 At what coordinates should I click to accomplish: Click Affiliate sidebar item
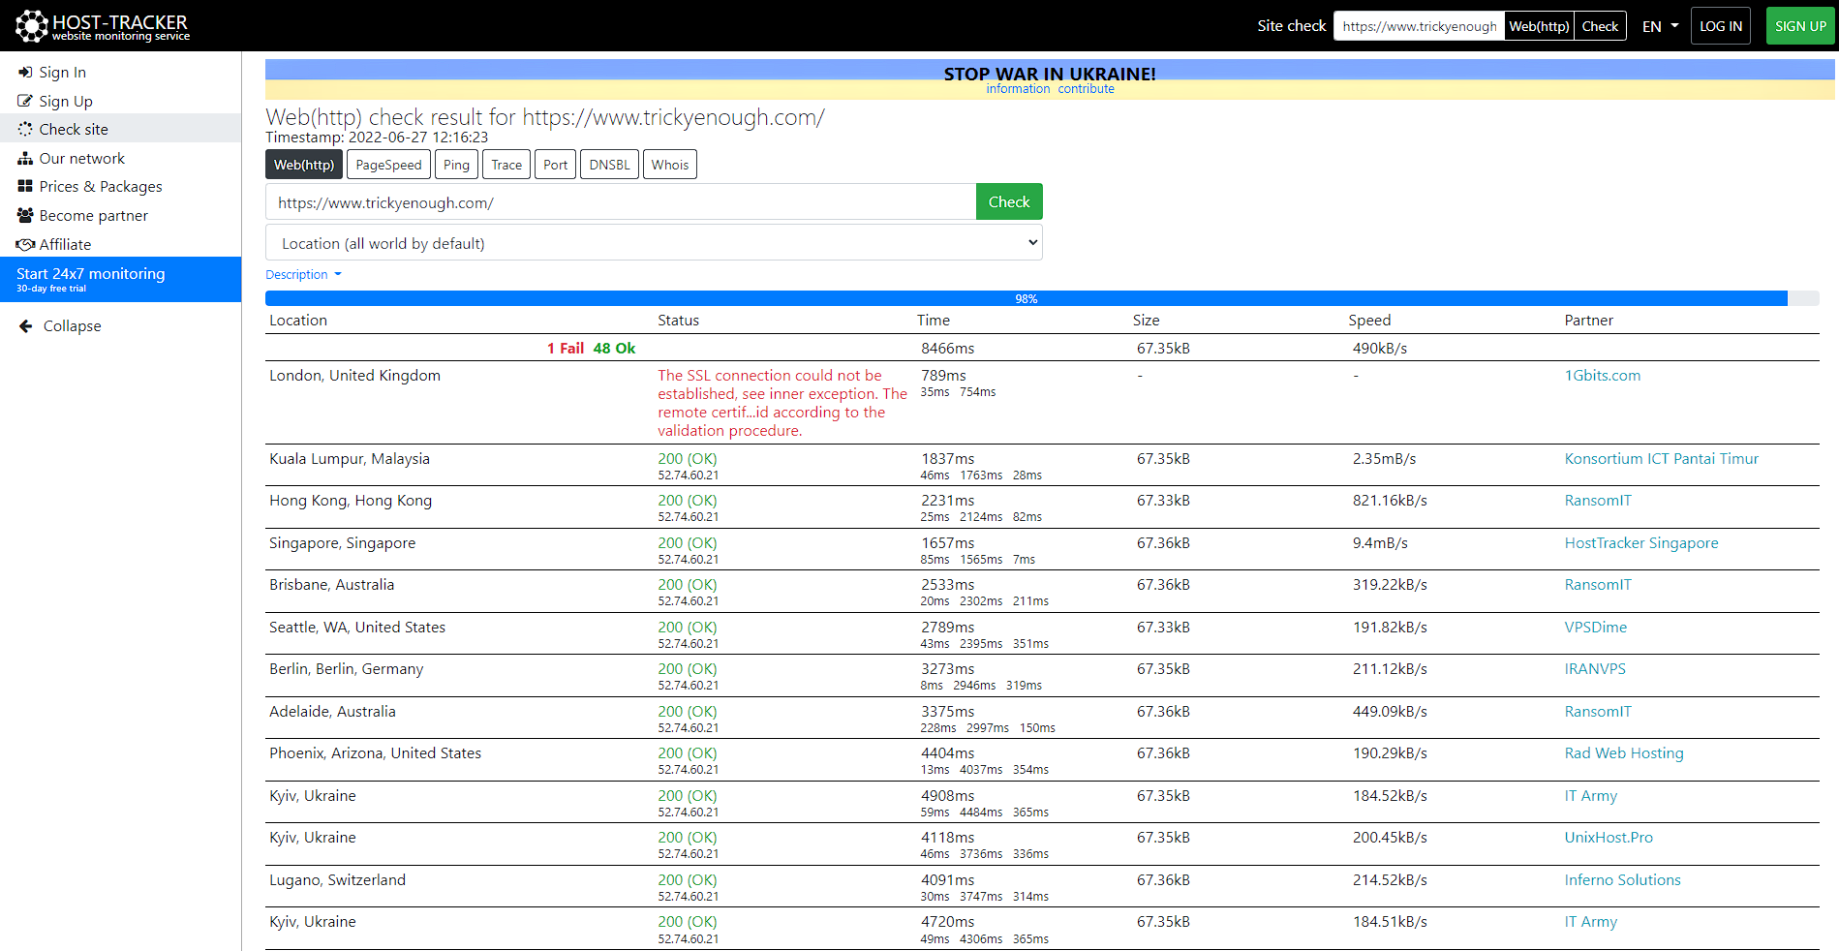[x=120, y=244]
